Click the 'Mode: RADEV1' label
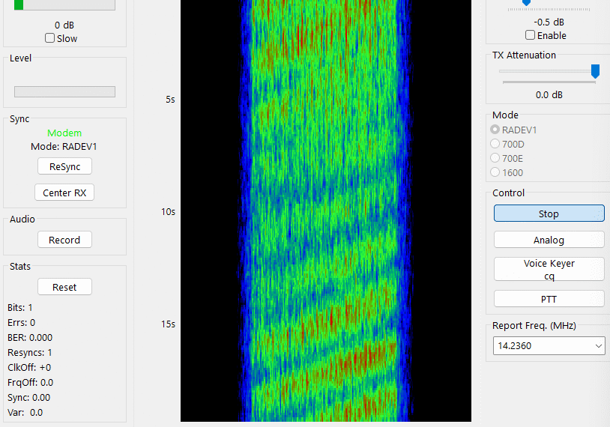 click(x=64, y=147)
